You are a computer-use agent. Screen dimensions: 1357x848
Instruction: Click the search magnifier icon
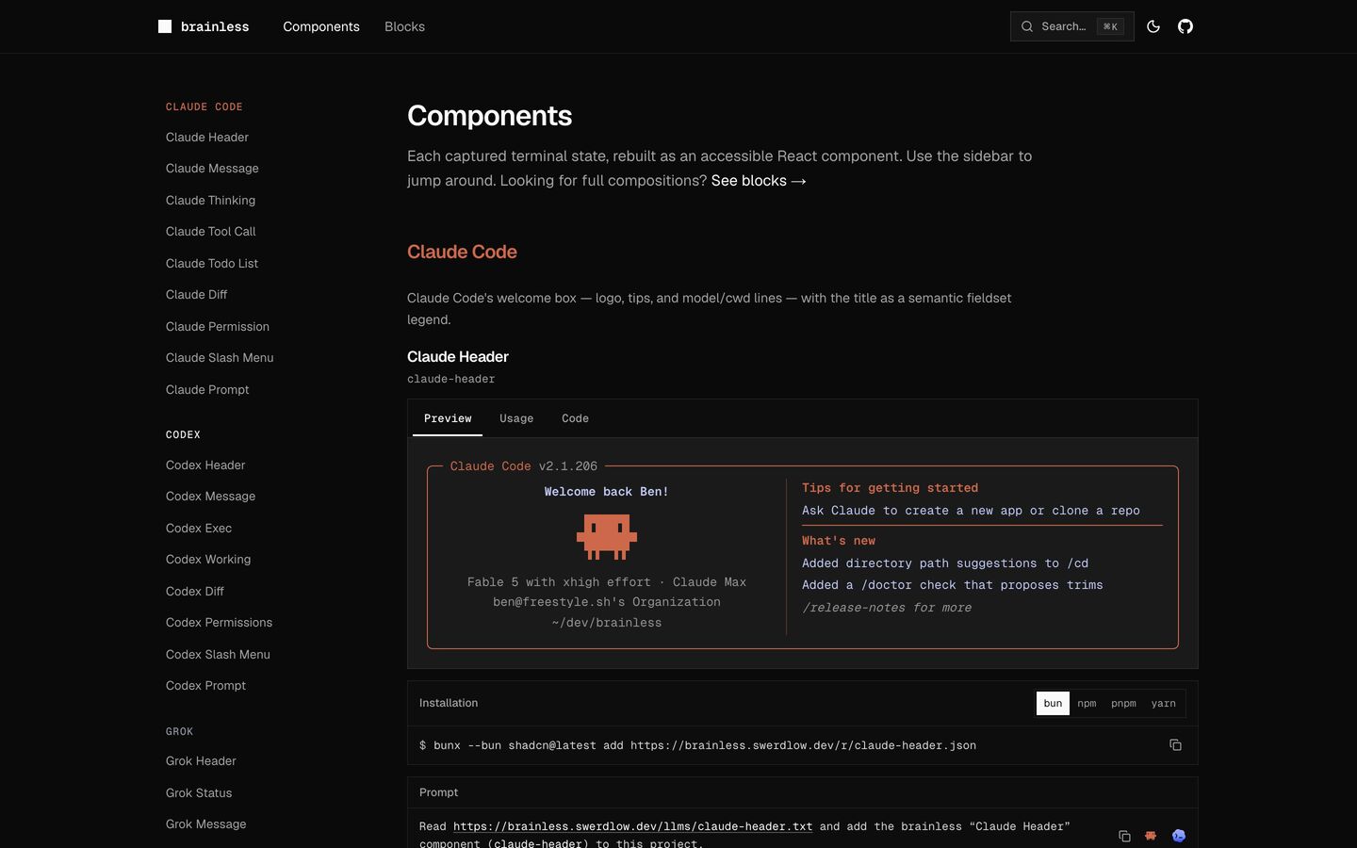coord(1027,26)
